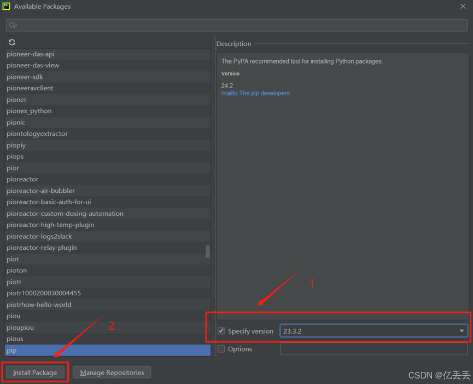
Task: Select the piou package
Action: (x=108, y=316)
